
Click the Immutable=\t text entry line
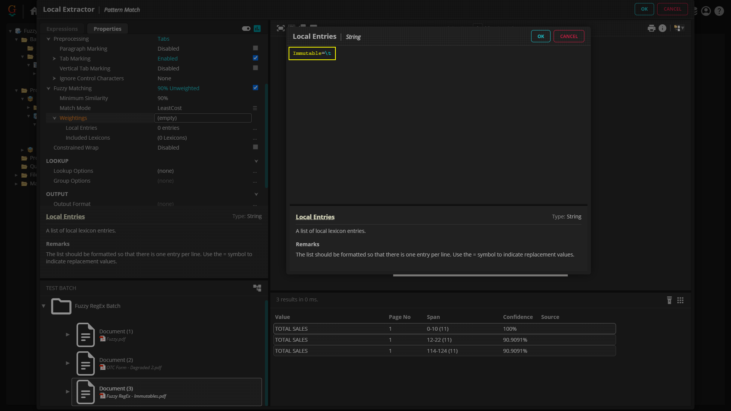(x=312, y=53)
